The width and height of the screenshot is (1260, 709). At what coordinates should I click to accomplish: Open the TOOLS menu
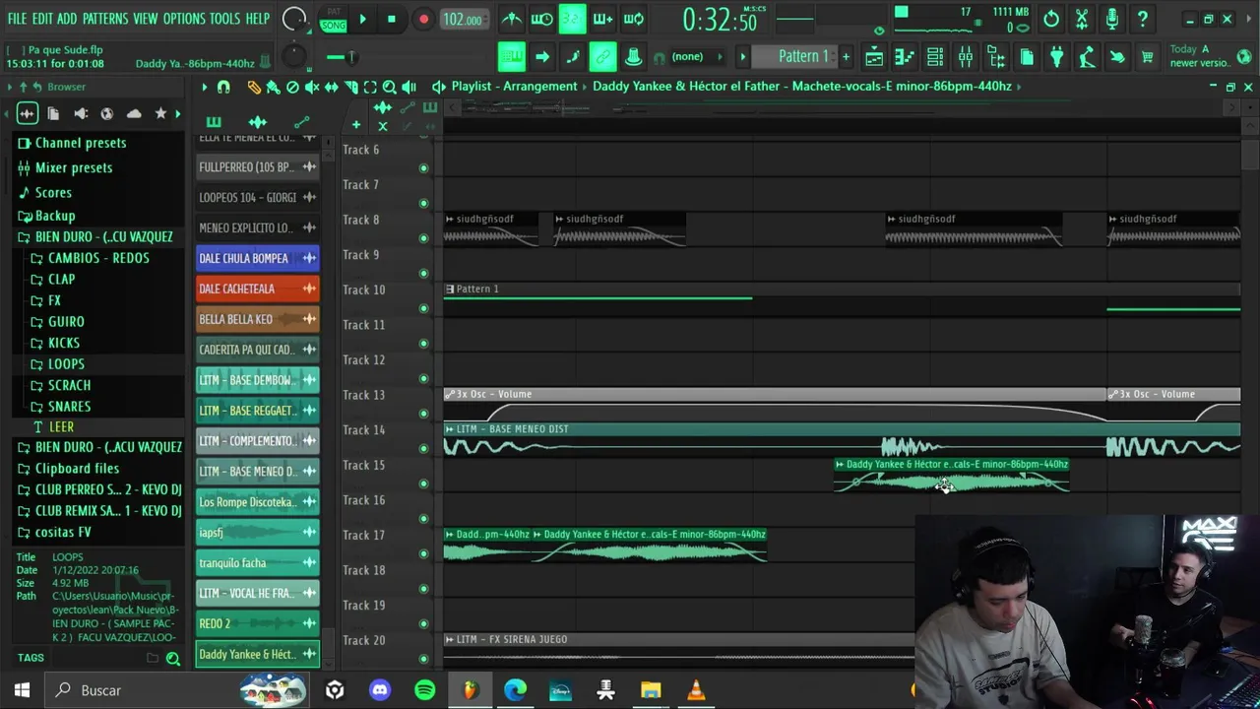[x=224, y=19]
